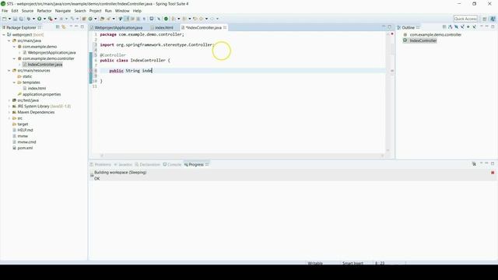
Task: Click the green Run toolbar icon
Action: click(40, 19)
